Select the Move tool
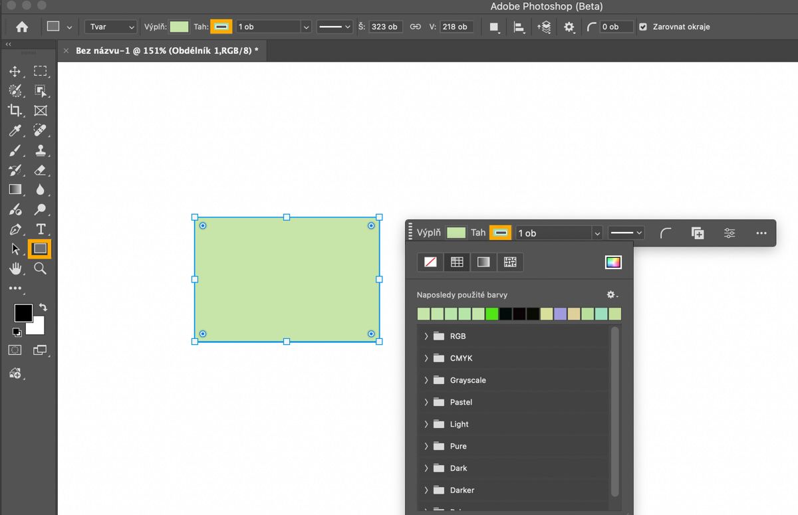Image resolution: width=798 pixels, height=515 pixels. coord(15,72)
